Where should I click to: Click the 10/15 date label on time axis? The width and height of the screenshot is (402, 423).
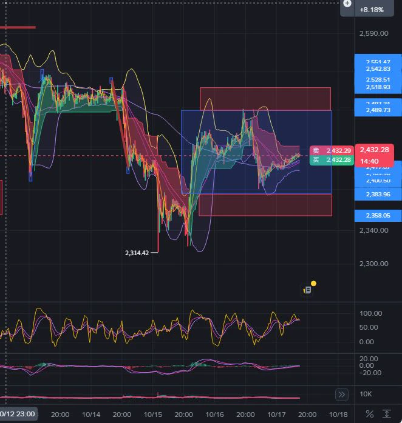coord(153,415)
